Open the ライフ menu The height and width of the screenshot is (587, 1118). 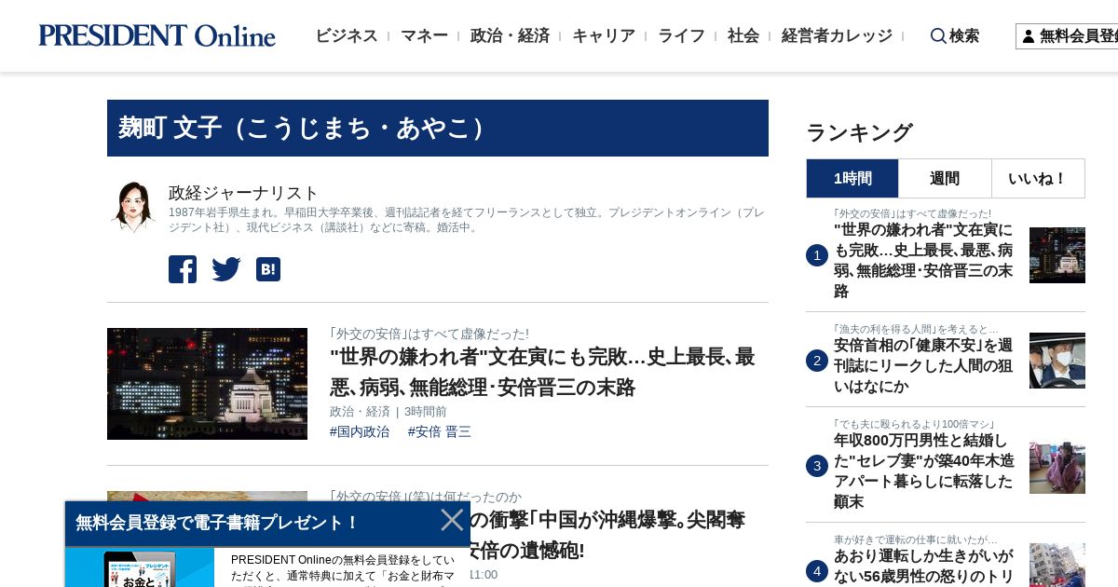point(681,35)
